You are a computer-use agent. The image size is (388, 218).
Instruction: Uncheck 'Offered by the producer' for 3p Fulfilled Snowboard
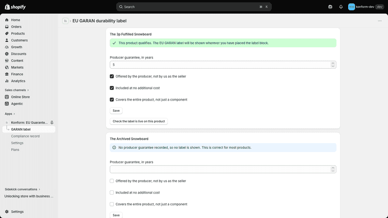click(x=112, y=76)
